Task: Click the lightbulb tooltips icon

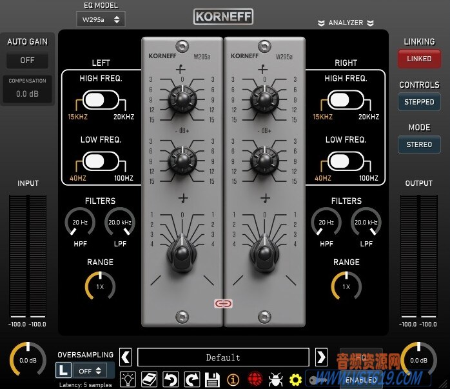Action: pos(128,379)
